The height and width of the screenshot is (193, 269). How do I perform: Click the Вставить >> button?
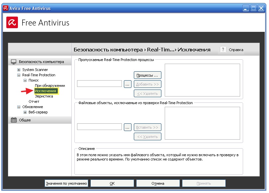(147, 127)
